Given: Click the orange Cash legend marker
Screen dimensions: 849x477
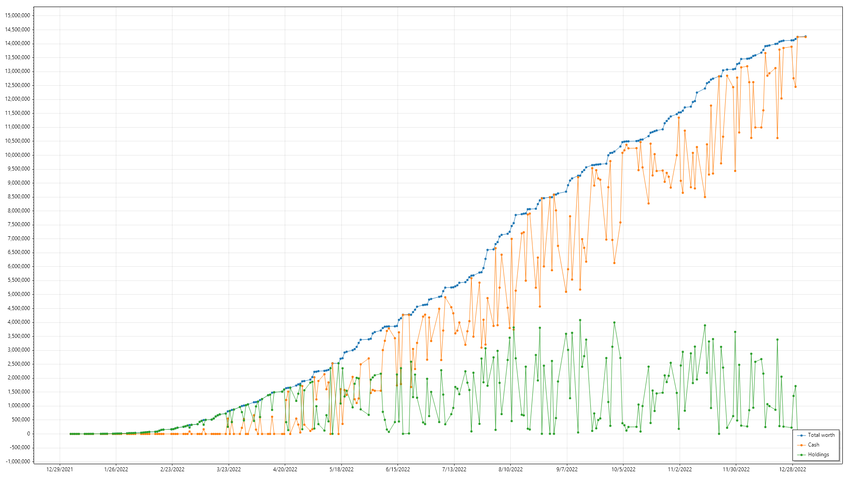Looking at the screenshot, I should (x=801, y=445).
